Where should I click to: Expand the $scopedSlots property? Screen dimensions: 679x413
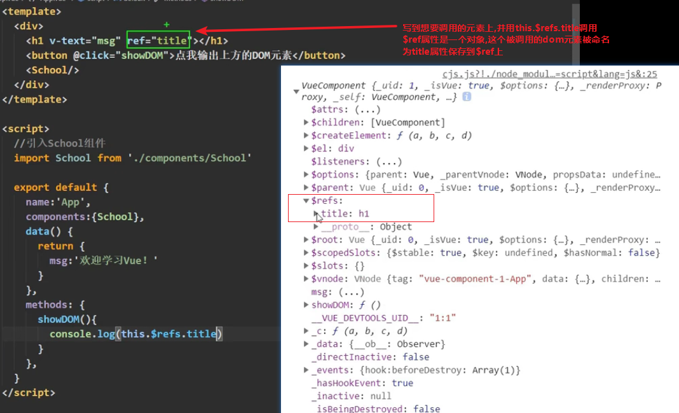[x=306, y=253]
